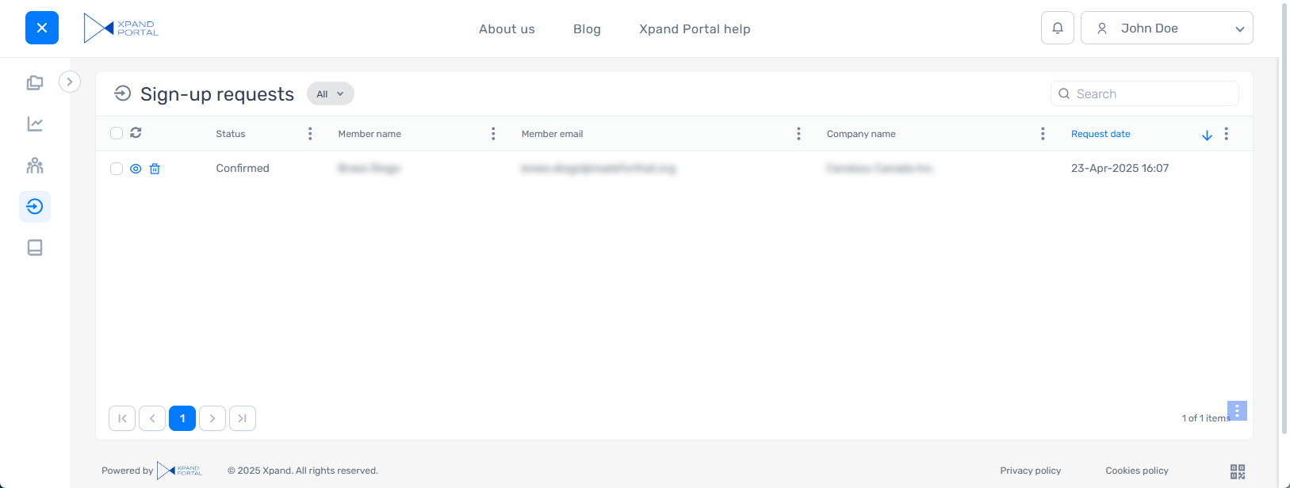The width and height of the screenshot is (1290, 488).
Task: Click the refresh icon in table header
Action: (136, 133)
